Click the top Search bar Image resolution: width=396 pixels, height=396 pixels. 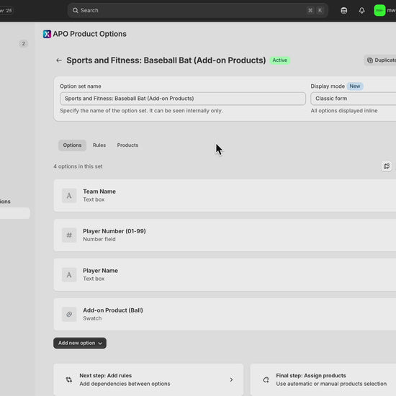(198, 10)
